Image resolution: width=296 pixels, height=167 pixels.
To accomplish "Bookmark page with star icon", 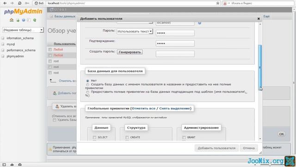I will pos(218,3).
